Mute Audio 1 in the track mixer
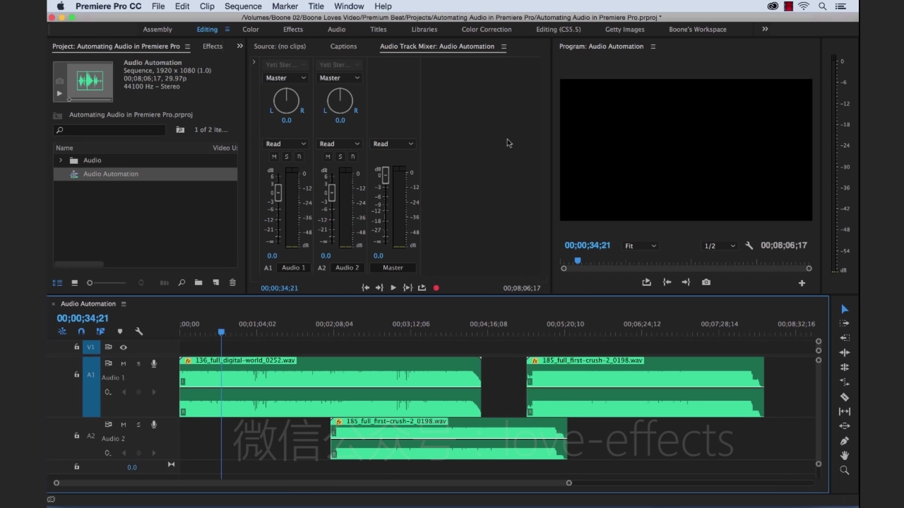 pos(274,157)
